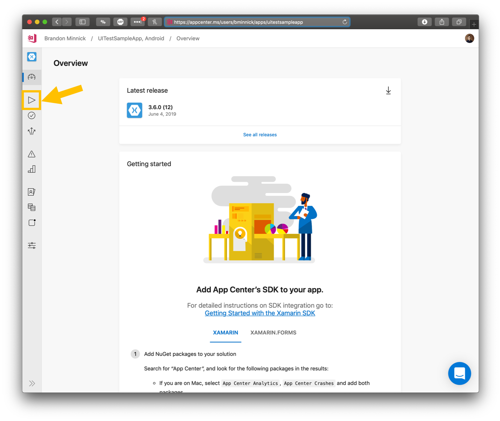Toggle the Safari sidebar button
500x421 pixels.
tap(82, 22)
